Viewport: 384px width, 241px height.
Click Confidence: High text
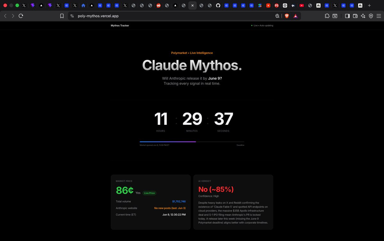(209, 196)
